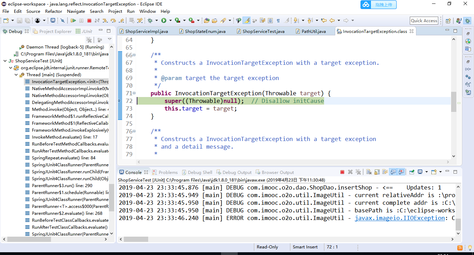This screenshot has height=255, width=474.
Task: Click the Resume debugging toolbar icon
Action: tap(73, 20)
